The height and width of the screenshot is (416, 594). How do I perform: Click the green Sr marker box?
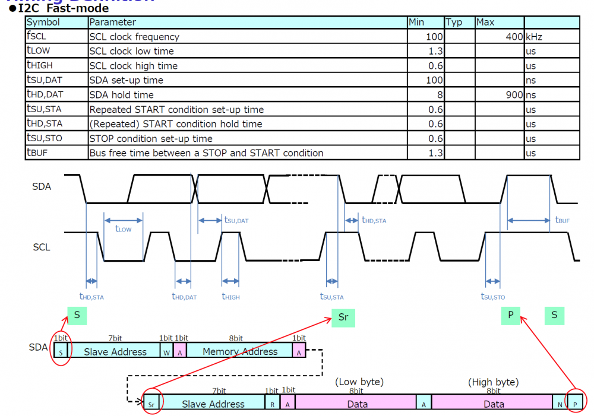pyautogui.click(x=343, y=317)
